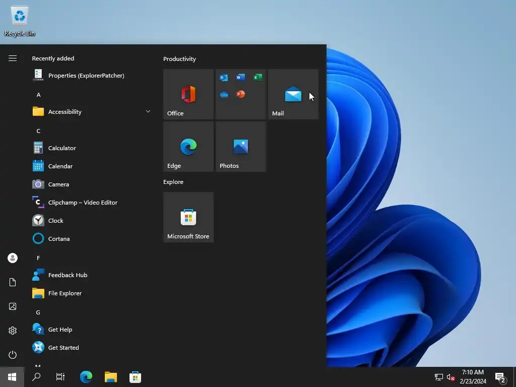Screen dimensions: 516x387
Task: Open the Power options button
Action: coord(13,355)
